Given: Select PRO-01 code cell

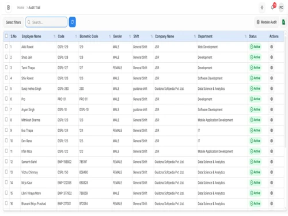Looking at the screenshot, I should pyautogui.click(x=62, y=99).
